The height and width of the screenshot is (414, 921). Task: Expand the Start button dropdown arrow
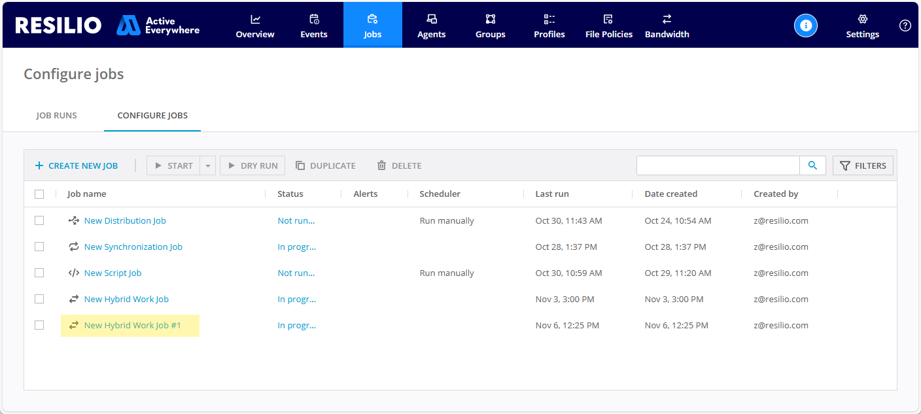click(207, 166)
